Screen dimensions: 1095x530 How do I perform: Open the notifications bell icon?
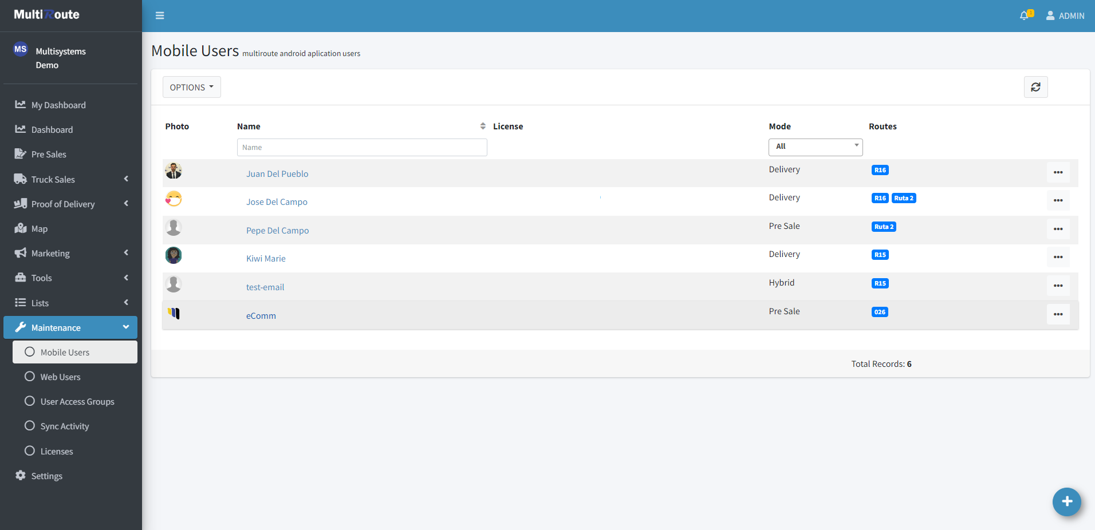coord(1024,15)
